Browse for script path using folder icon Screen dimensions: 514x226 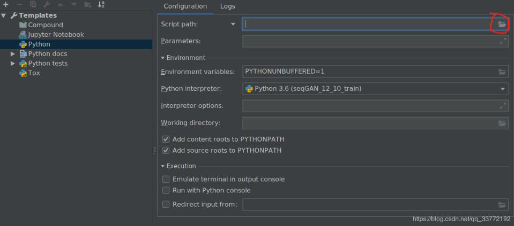pos(502,24)
